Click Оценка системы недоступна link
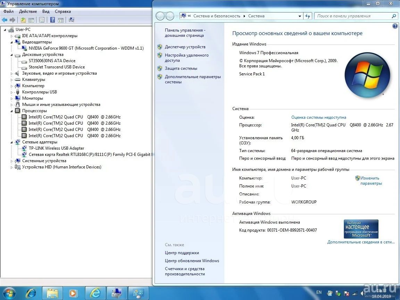Screen dimensions: 400x300 tap(319, 117)
